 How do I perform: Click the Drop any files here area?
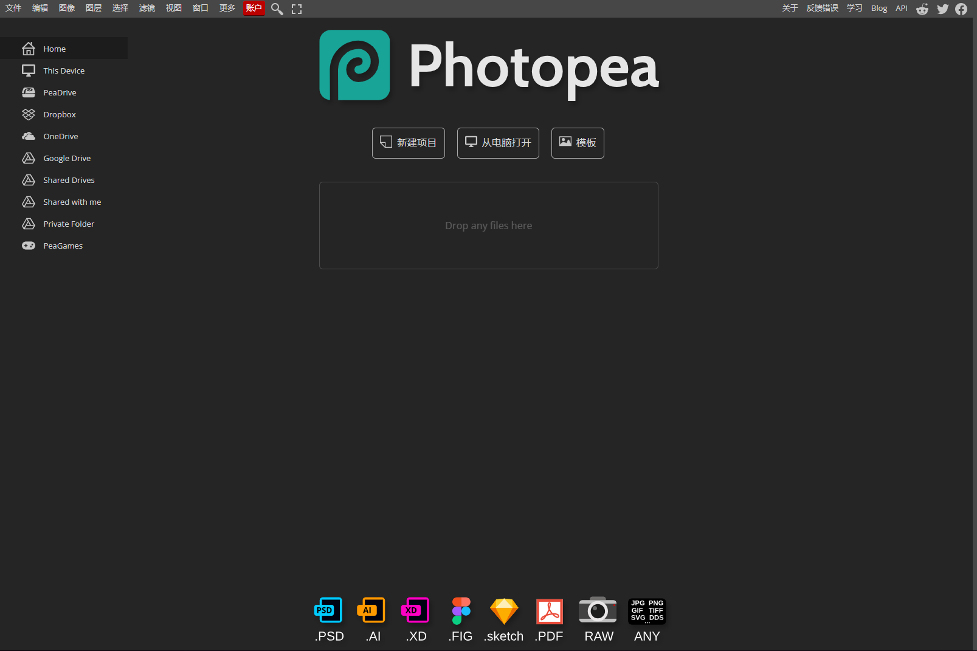pos(489,226)
